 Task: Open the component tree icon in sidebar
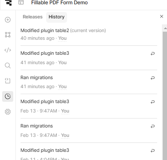pyautogui.click(x=8, y=35)
